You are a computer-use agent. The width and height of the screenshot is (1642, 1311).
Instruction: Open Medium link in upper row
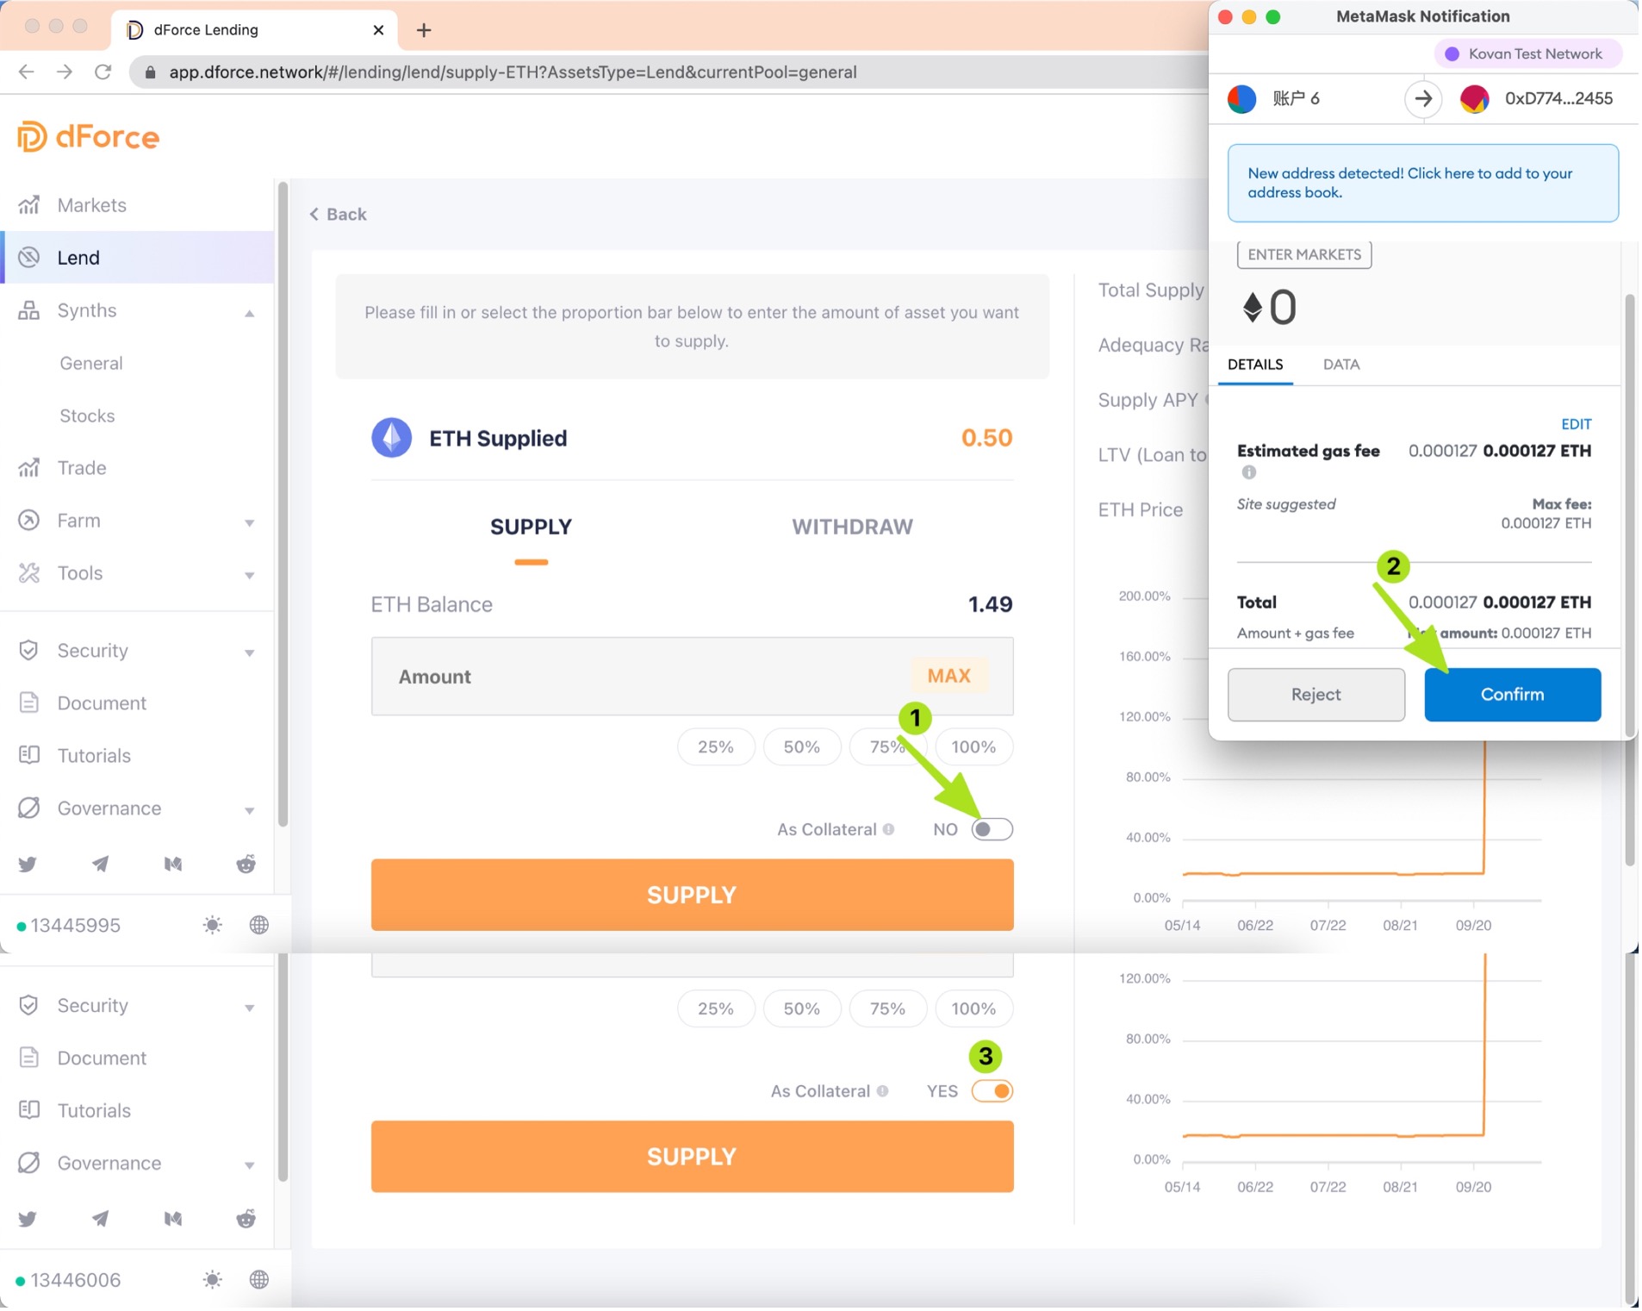coord(173,865)
